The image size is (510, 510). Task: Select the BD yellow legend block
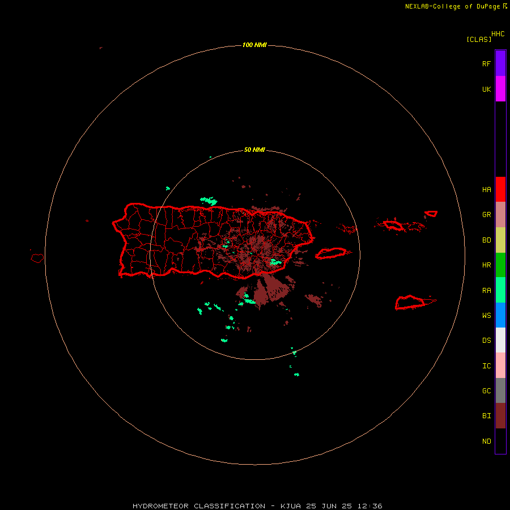click(500, 240)
